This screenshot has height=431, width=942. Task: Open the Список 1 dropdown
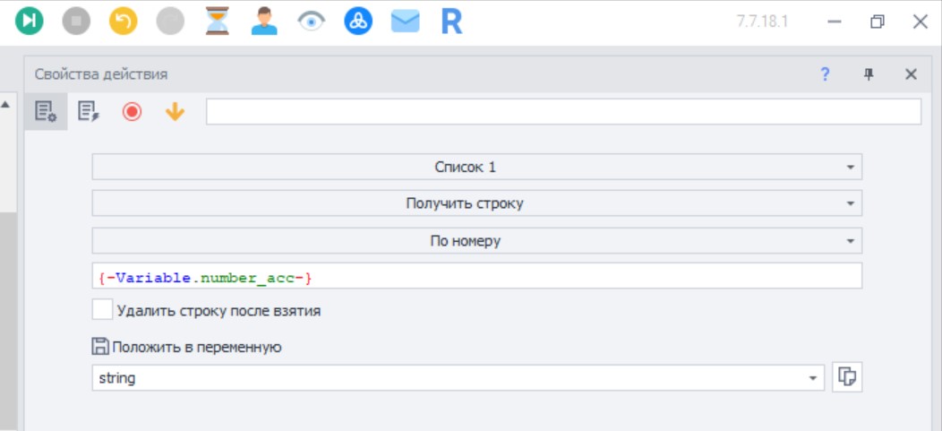tap(477, 167)
